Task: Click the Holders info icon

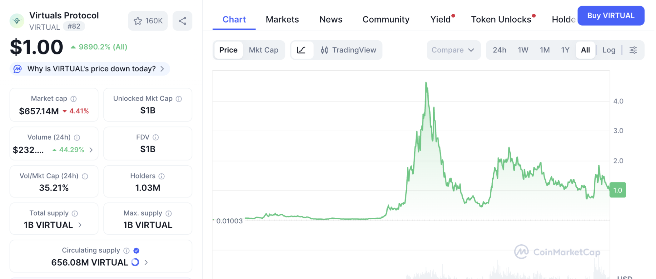Action: pyautogui.click(x=161, y=176)
